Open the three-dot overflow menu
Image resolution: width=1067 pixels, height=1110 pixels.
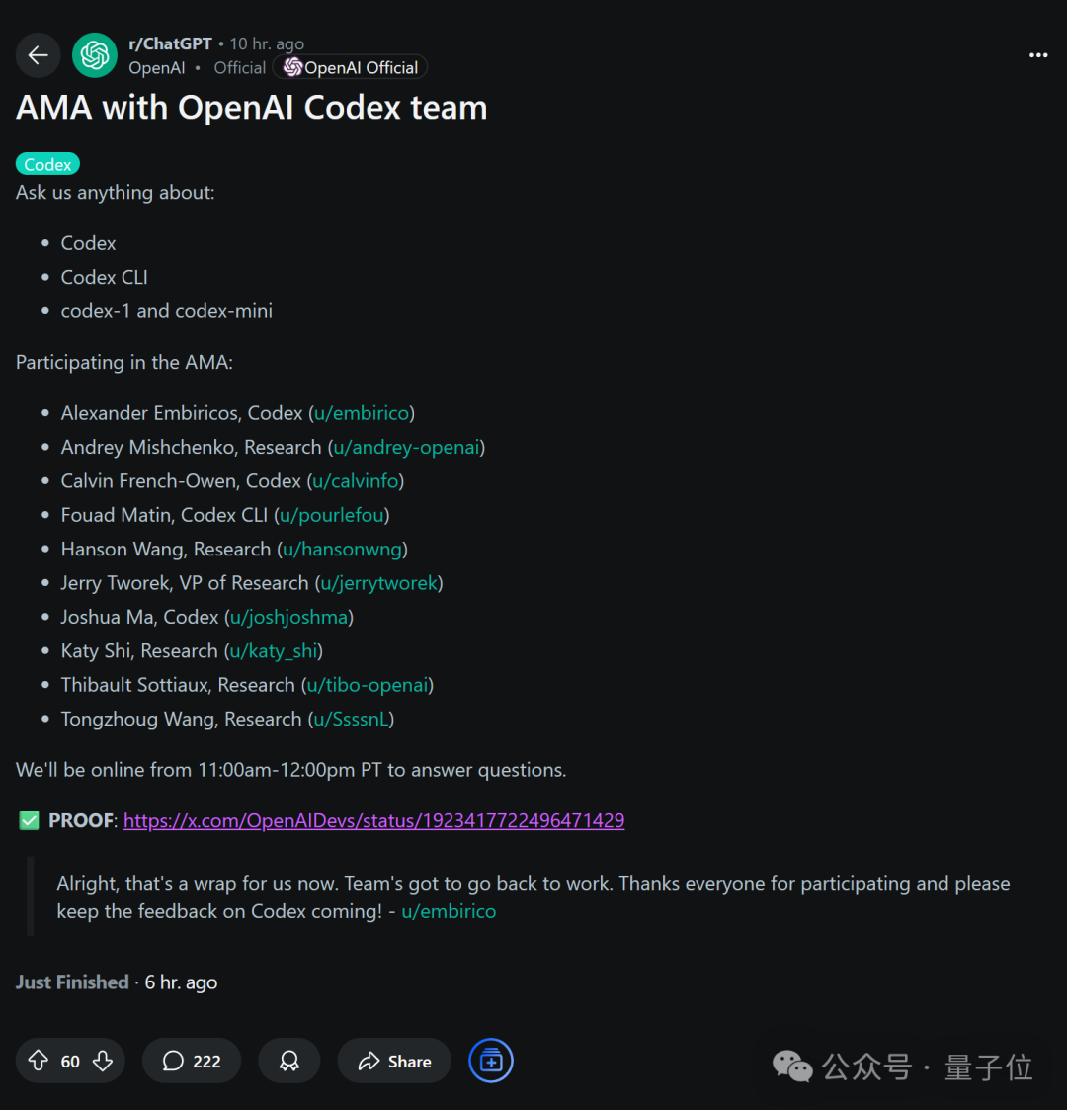1037,55
